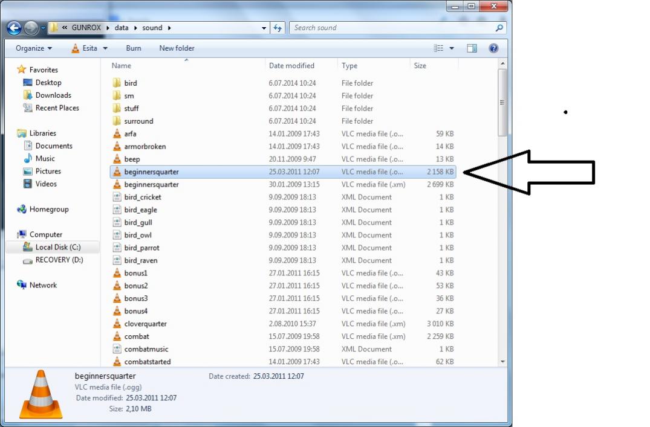The height and width of the screenshot is (427, 650).
Task: Sort files by Size column header
Action: [x=420, y=66]
